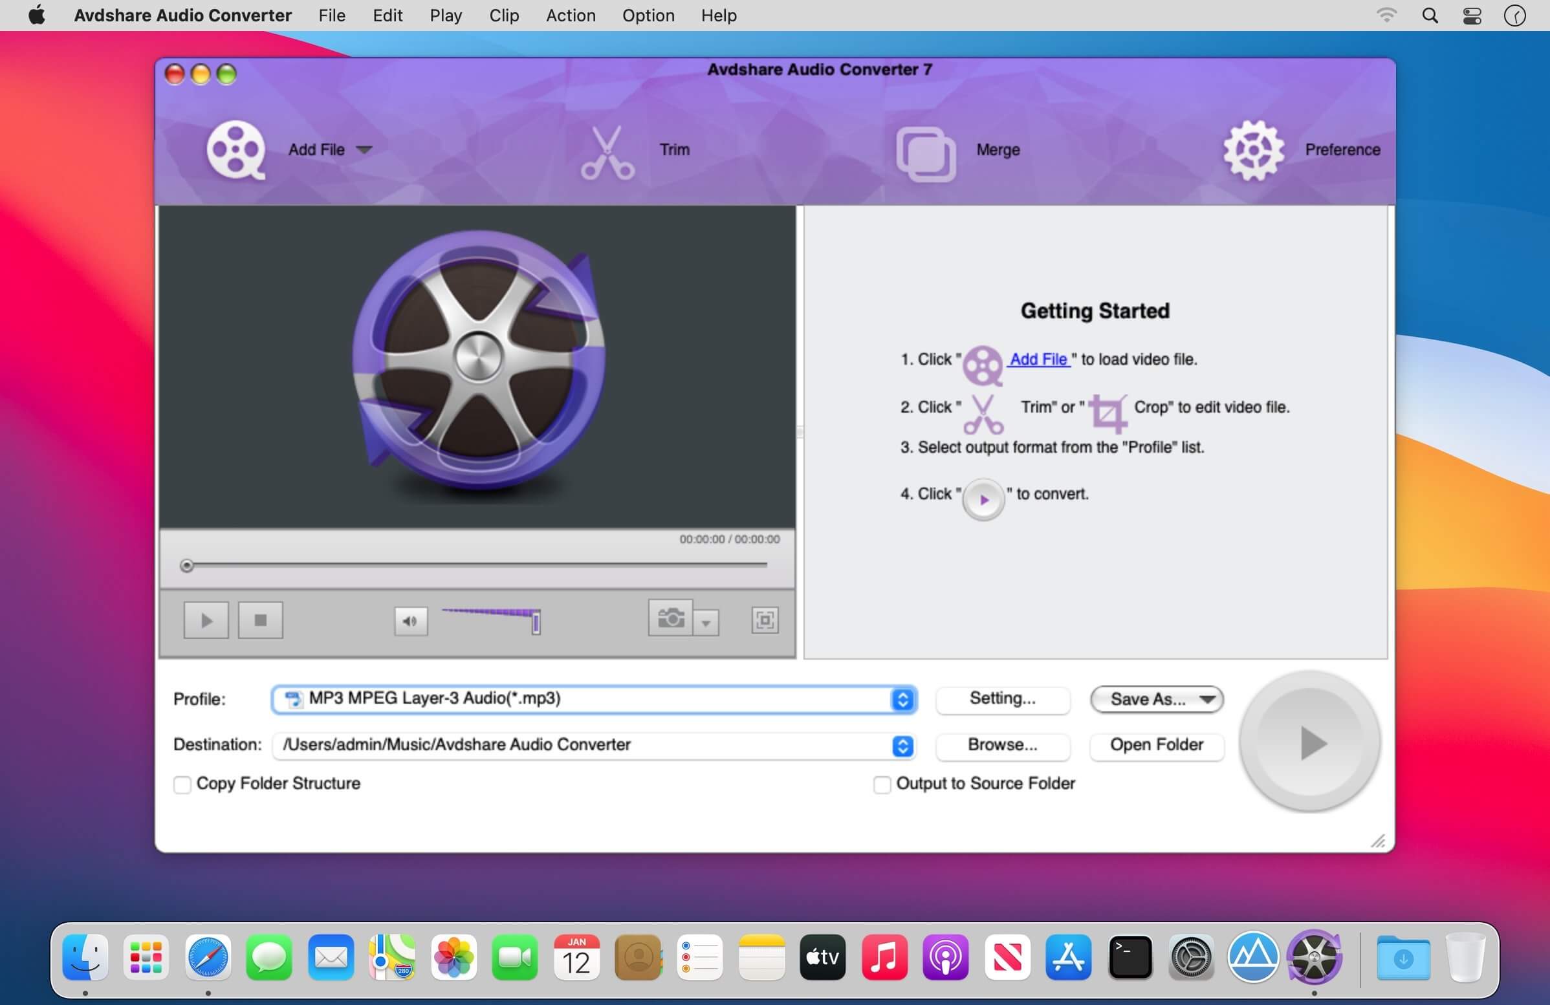Screen dimensions: 1550x1005
Task: Stop playback with the stop button
Action: pos(261,620)
